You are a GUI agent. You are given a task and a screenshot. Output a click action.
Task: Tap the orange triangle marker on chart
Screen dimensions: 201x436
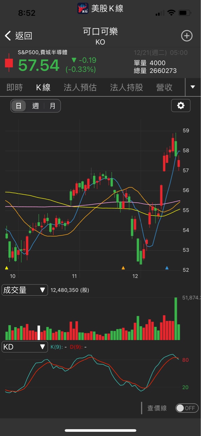pyautogui.click(x=123, y=268)
